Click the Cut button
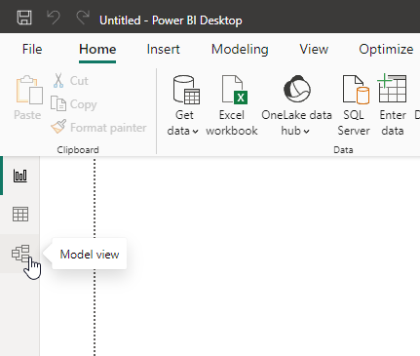Screen dimensions: 420x356 tap(70, 81)
